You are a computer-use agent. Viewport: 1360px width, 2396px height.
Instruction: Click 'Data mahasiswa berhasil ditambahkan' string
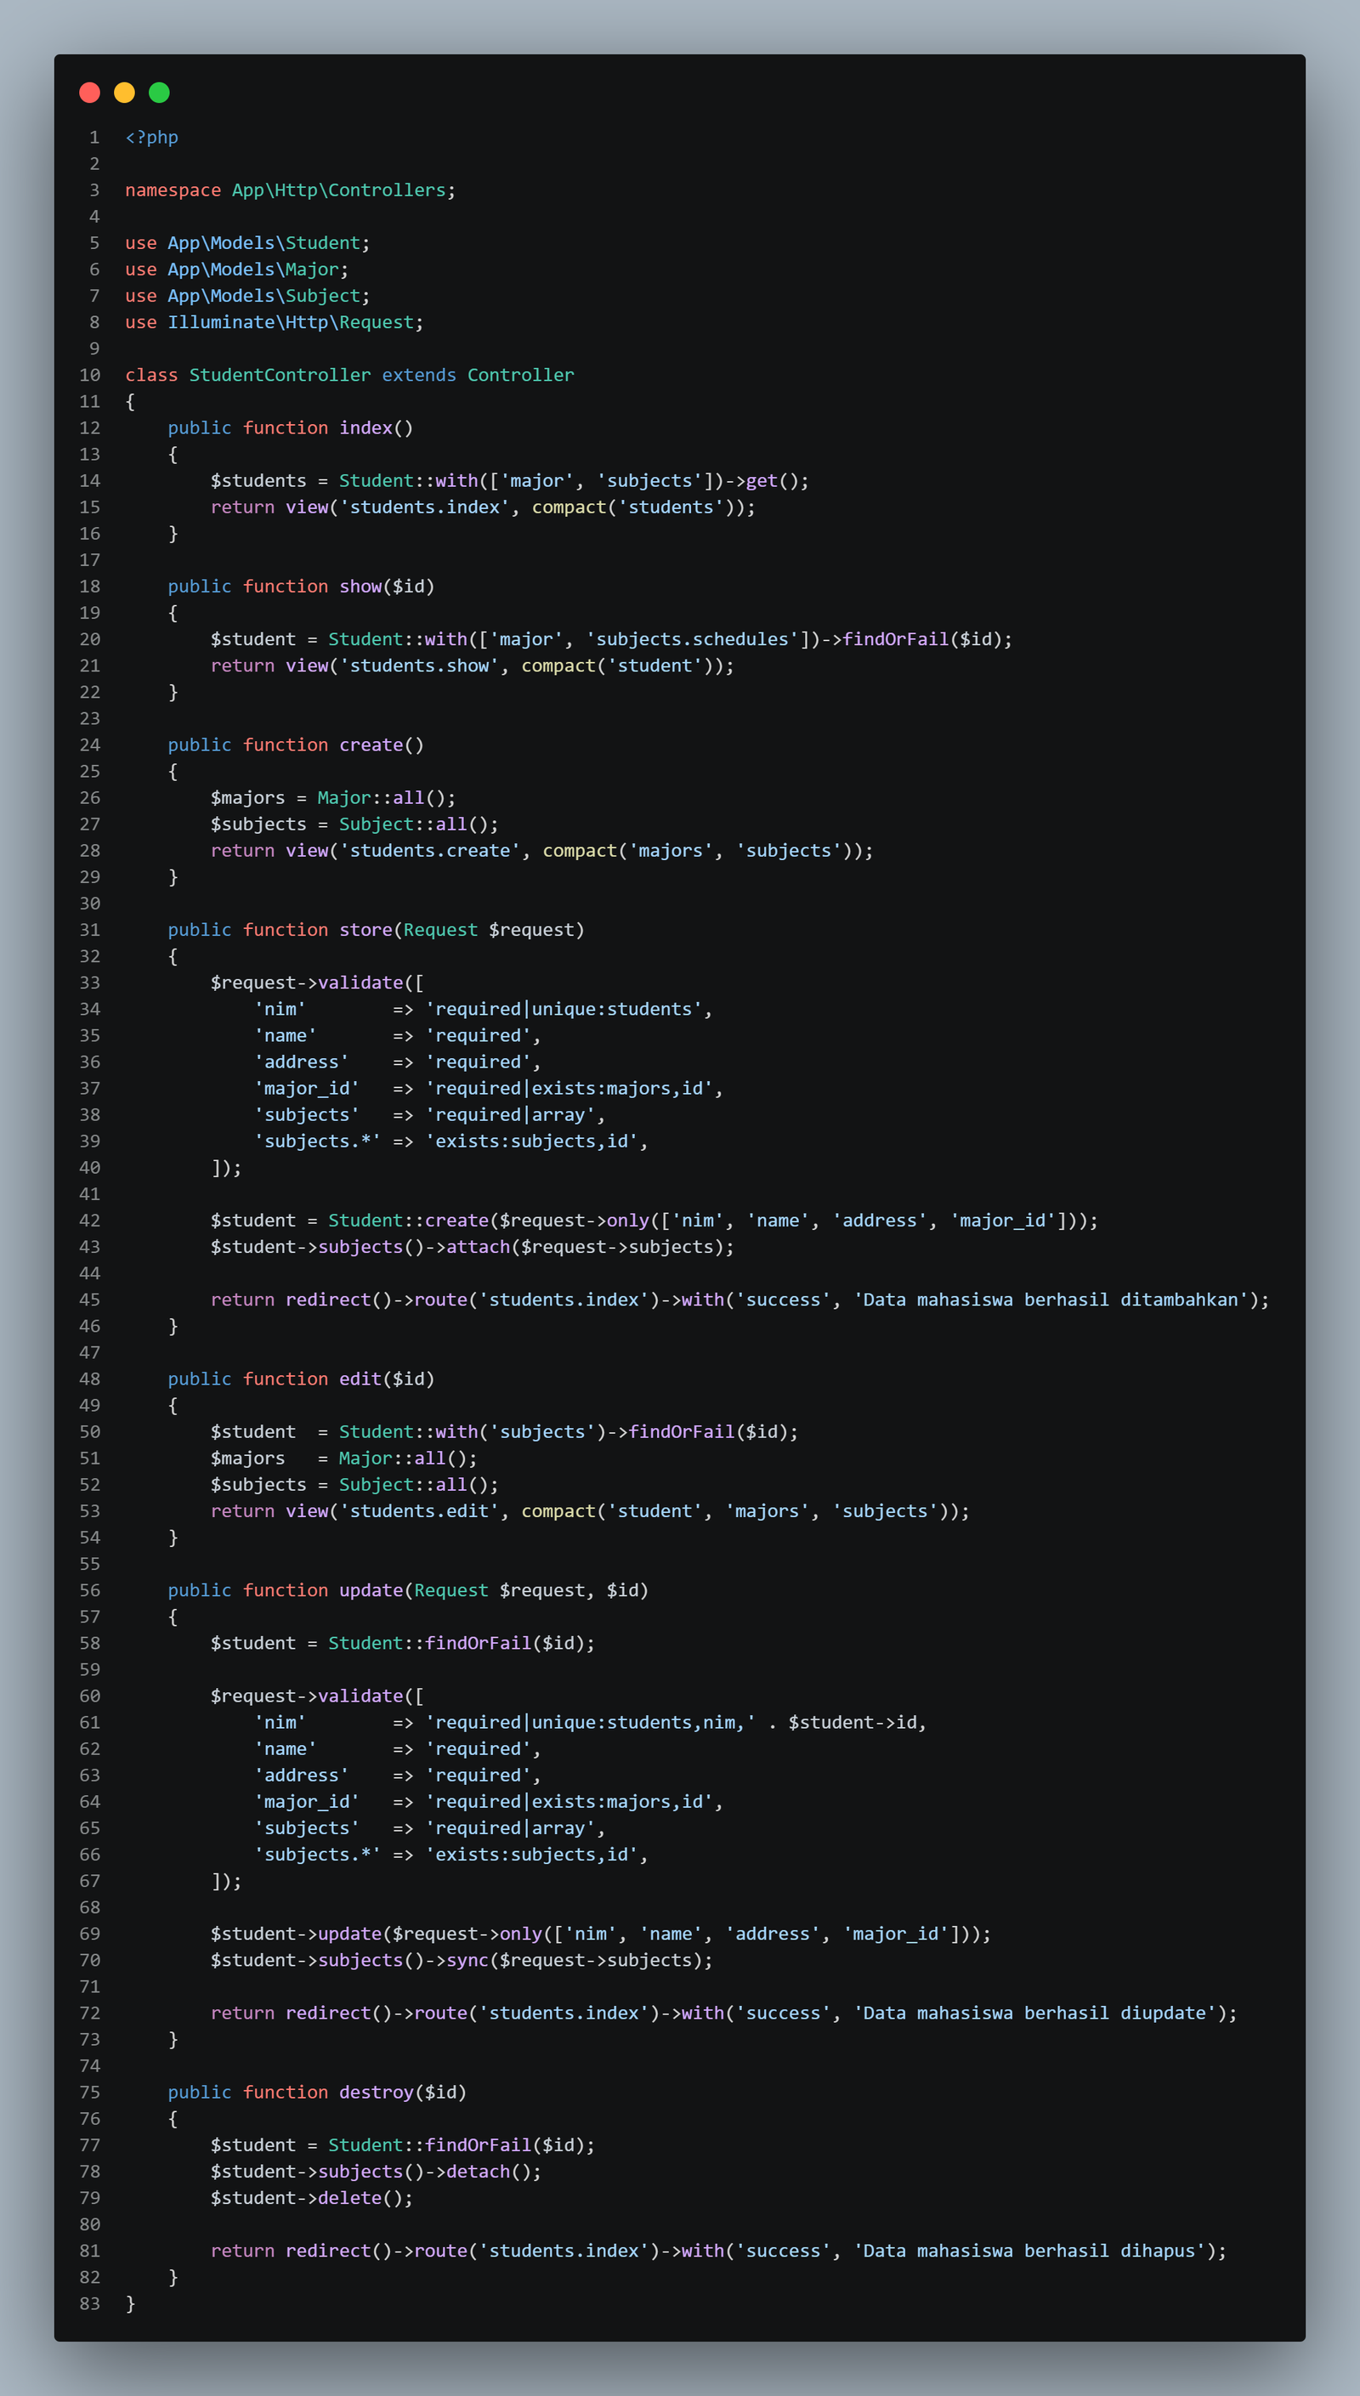(x=1051, y=1300)
